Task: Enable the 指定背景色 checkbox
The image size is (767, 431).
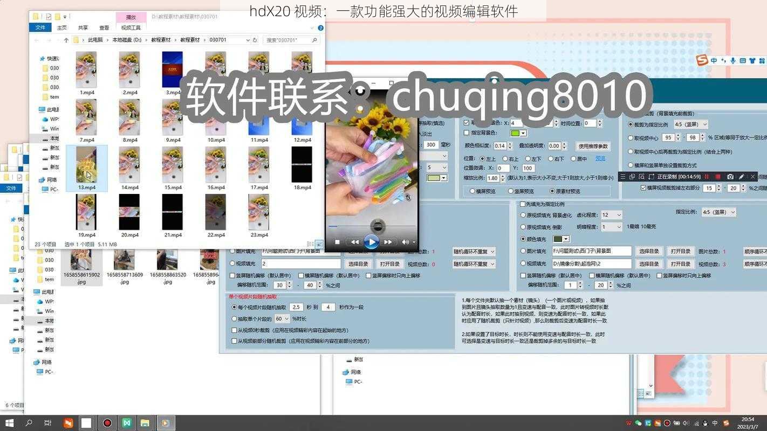Action: [467, 133]
